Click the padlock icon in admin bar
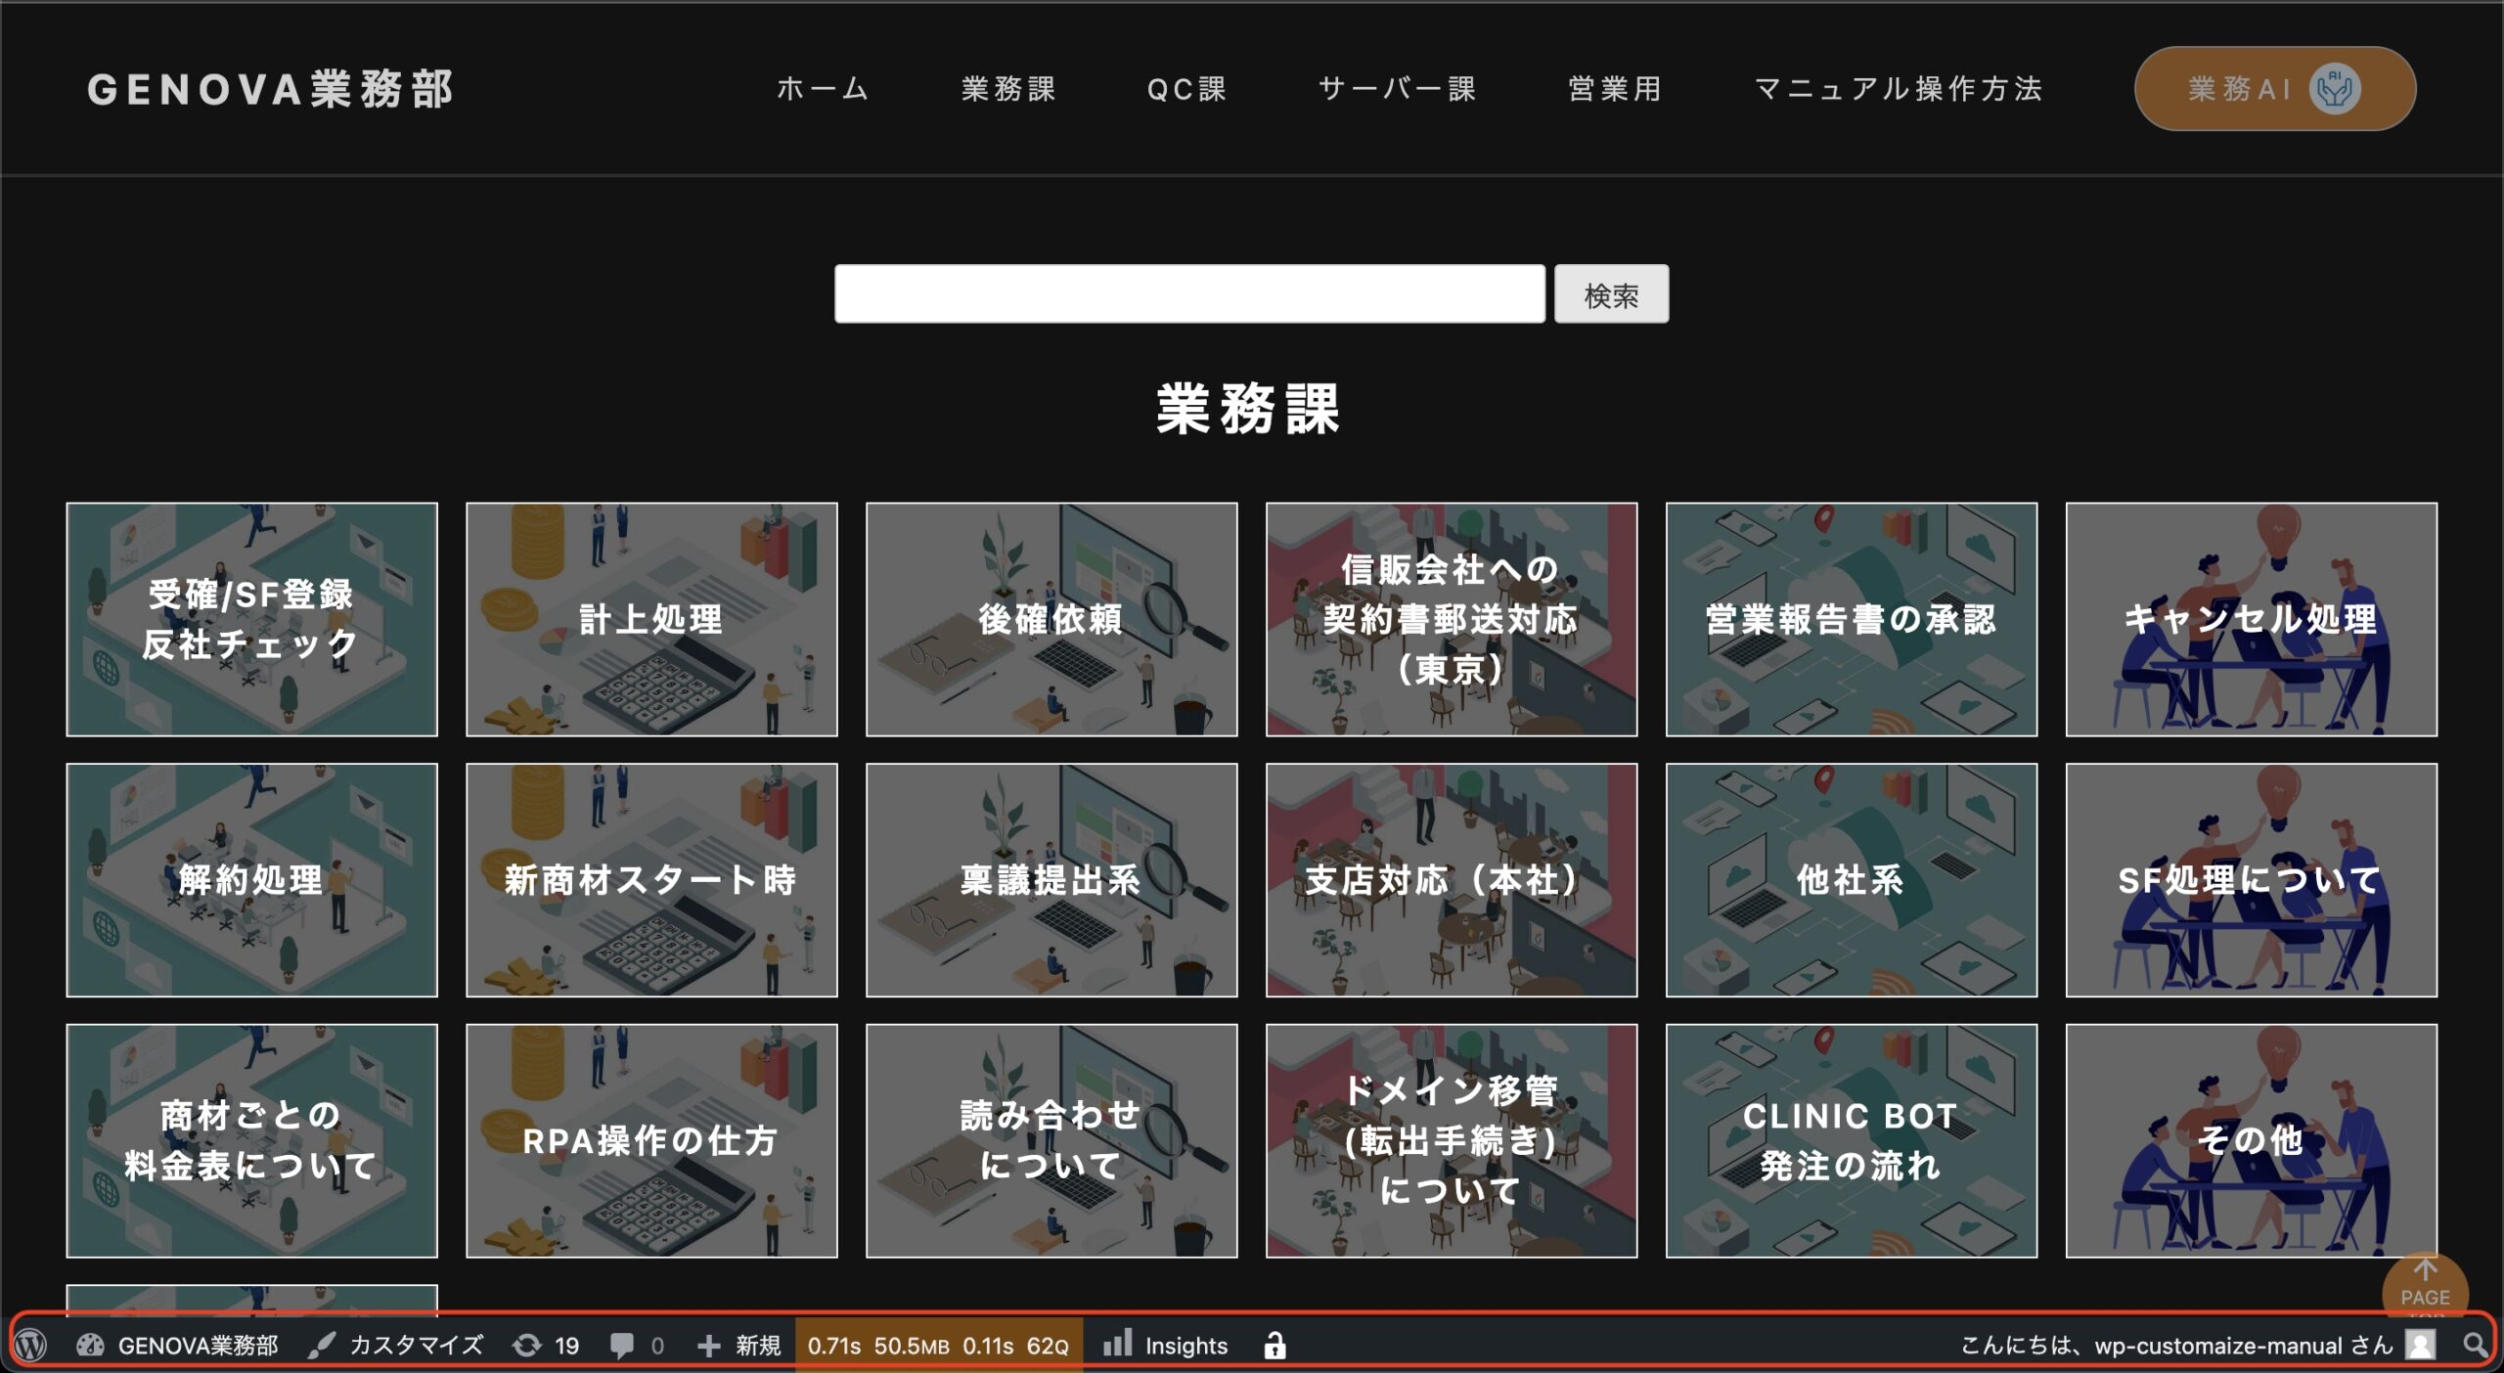The height and width of the screenshot is (1373, 2504). [1274, 1346]
